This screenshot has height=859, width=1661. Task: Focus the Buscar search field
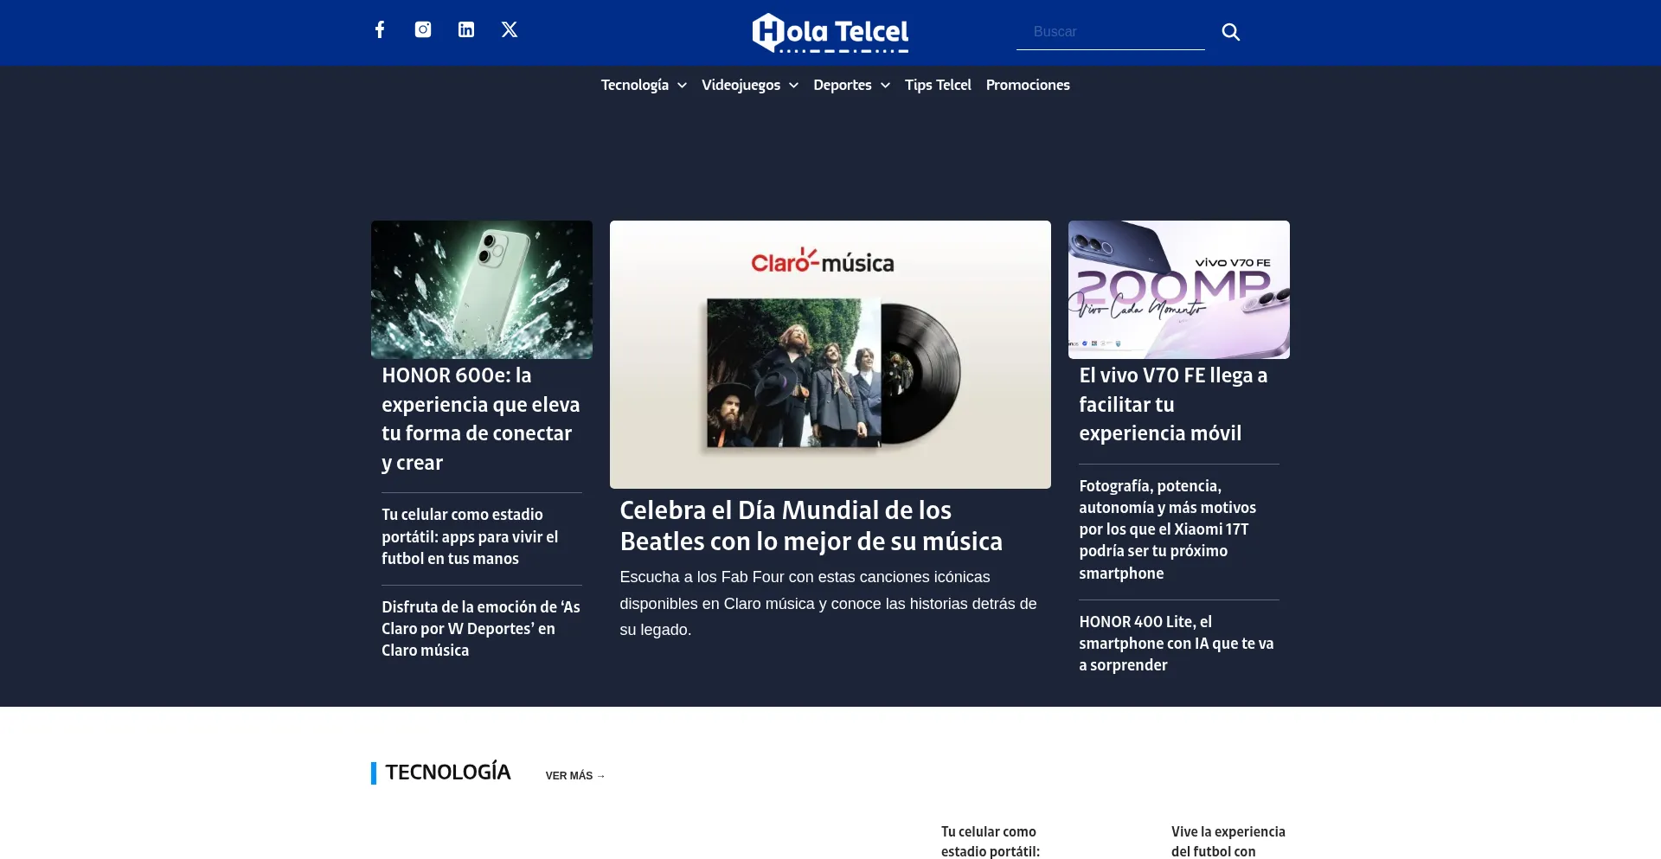click(1111, 32)
